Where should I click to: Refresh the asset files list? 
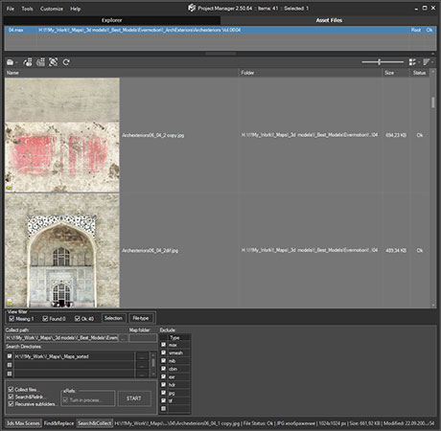click(x=66, y=62)
